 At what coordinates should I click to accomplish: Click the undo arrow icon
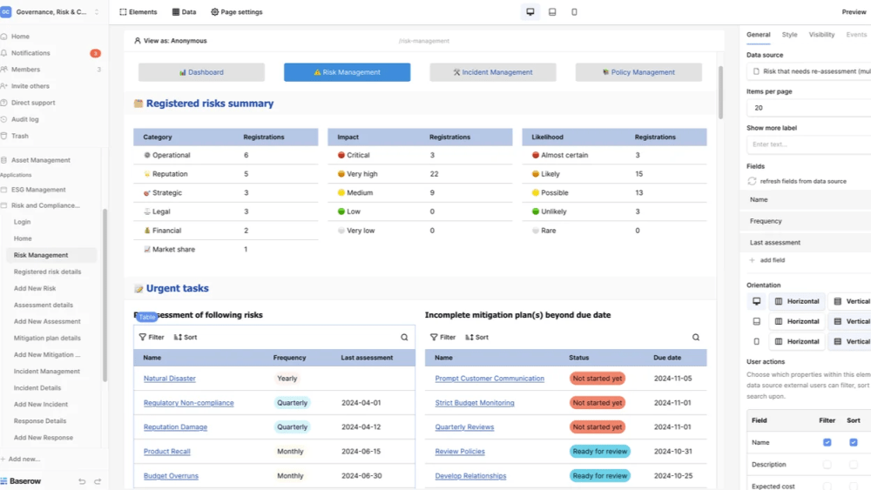click(x=82, y=481)
